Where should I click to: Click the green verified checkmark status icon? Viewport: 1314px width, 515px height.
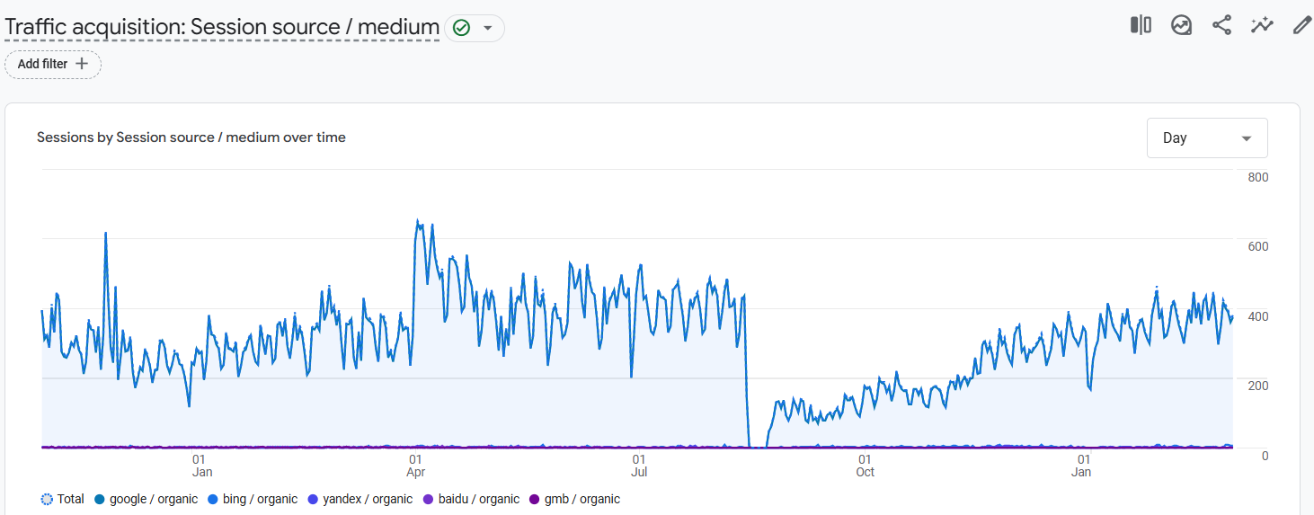(461, 28)
